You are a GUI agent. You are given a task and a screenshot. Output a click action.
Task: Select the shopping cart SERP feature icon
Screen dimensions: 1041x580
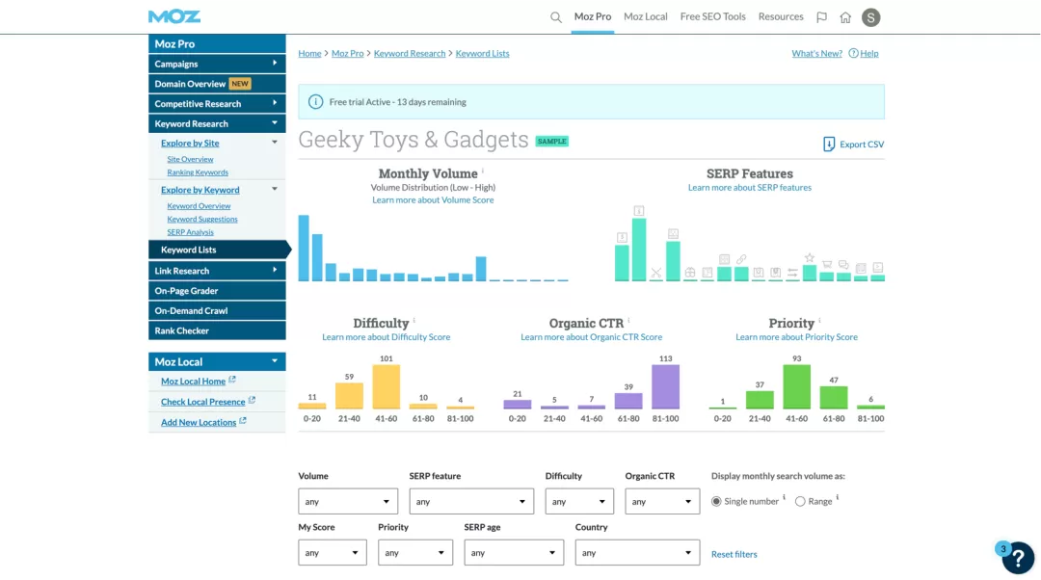point(827,264)
